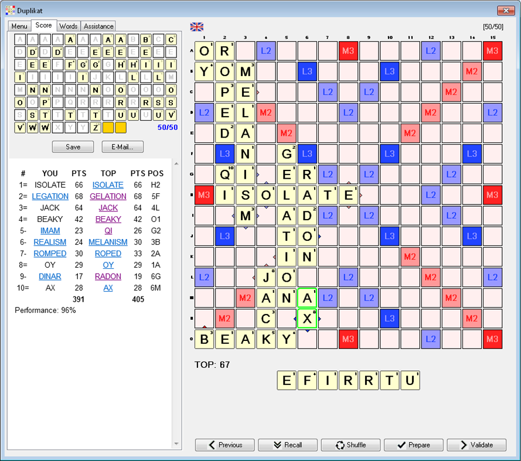
Task: Click the total score 391
Action: coord(79,299)
